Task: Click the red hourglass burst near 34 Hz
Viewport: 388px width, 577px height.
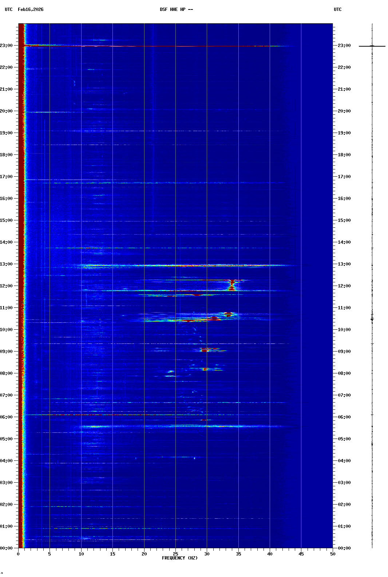Action: 232,284
